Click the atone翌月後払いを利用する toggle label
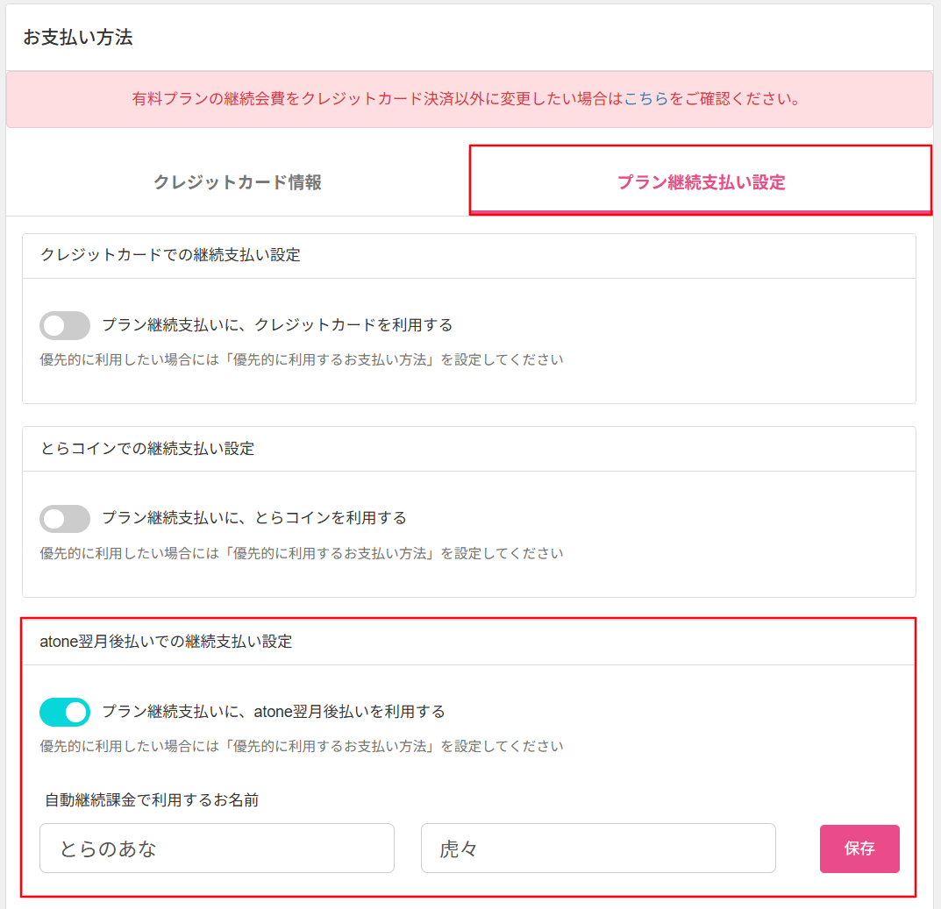This screenshot has height=909, width=941. pos(274,712)
